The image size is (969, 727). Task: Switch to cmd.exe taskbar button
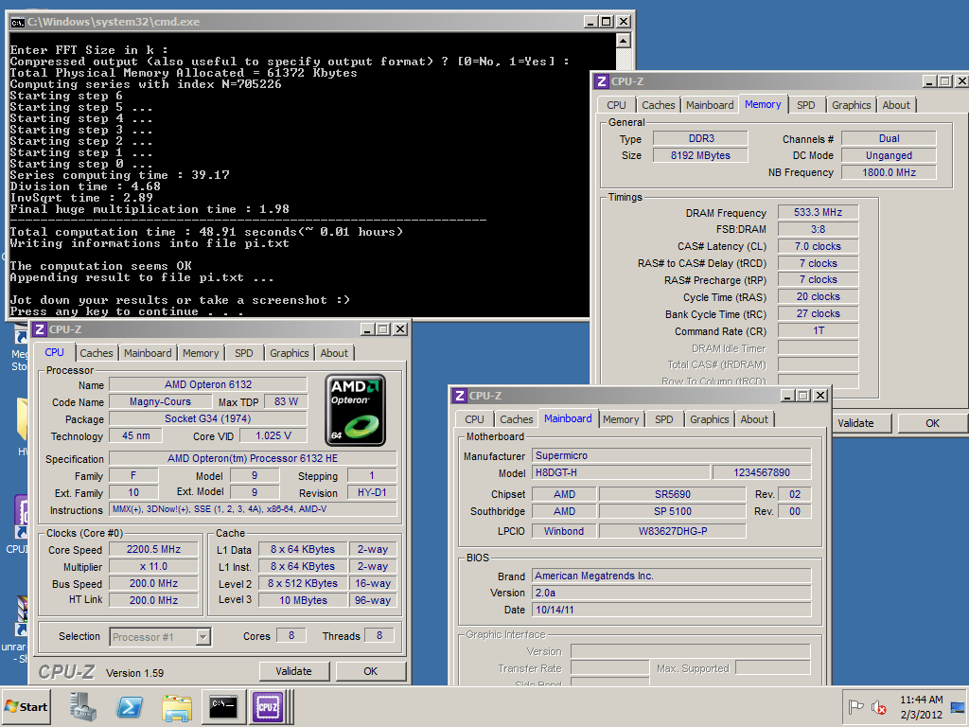[223, 706]
